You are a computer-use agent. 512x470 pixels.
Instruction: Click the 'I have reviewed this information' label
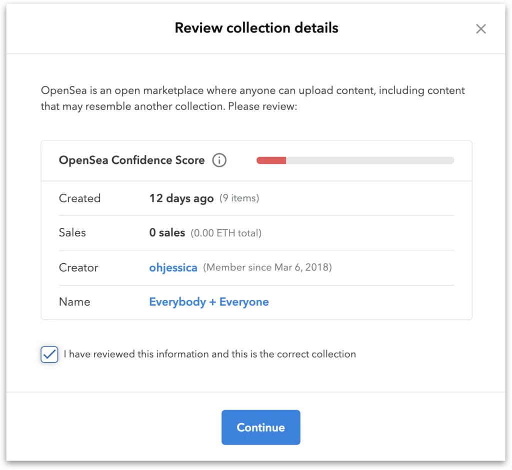click(x=209, y=354)
